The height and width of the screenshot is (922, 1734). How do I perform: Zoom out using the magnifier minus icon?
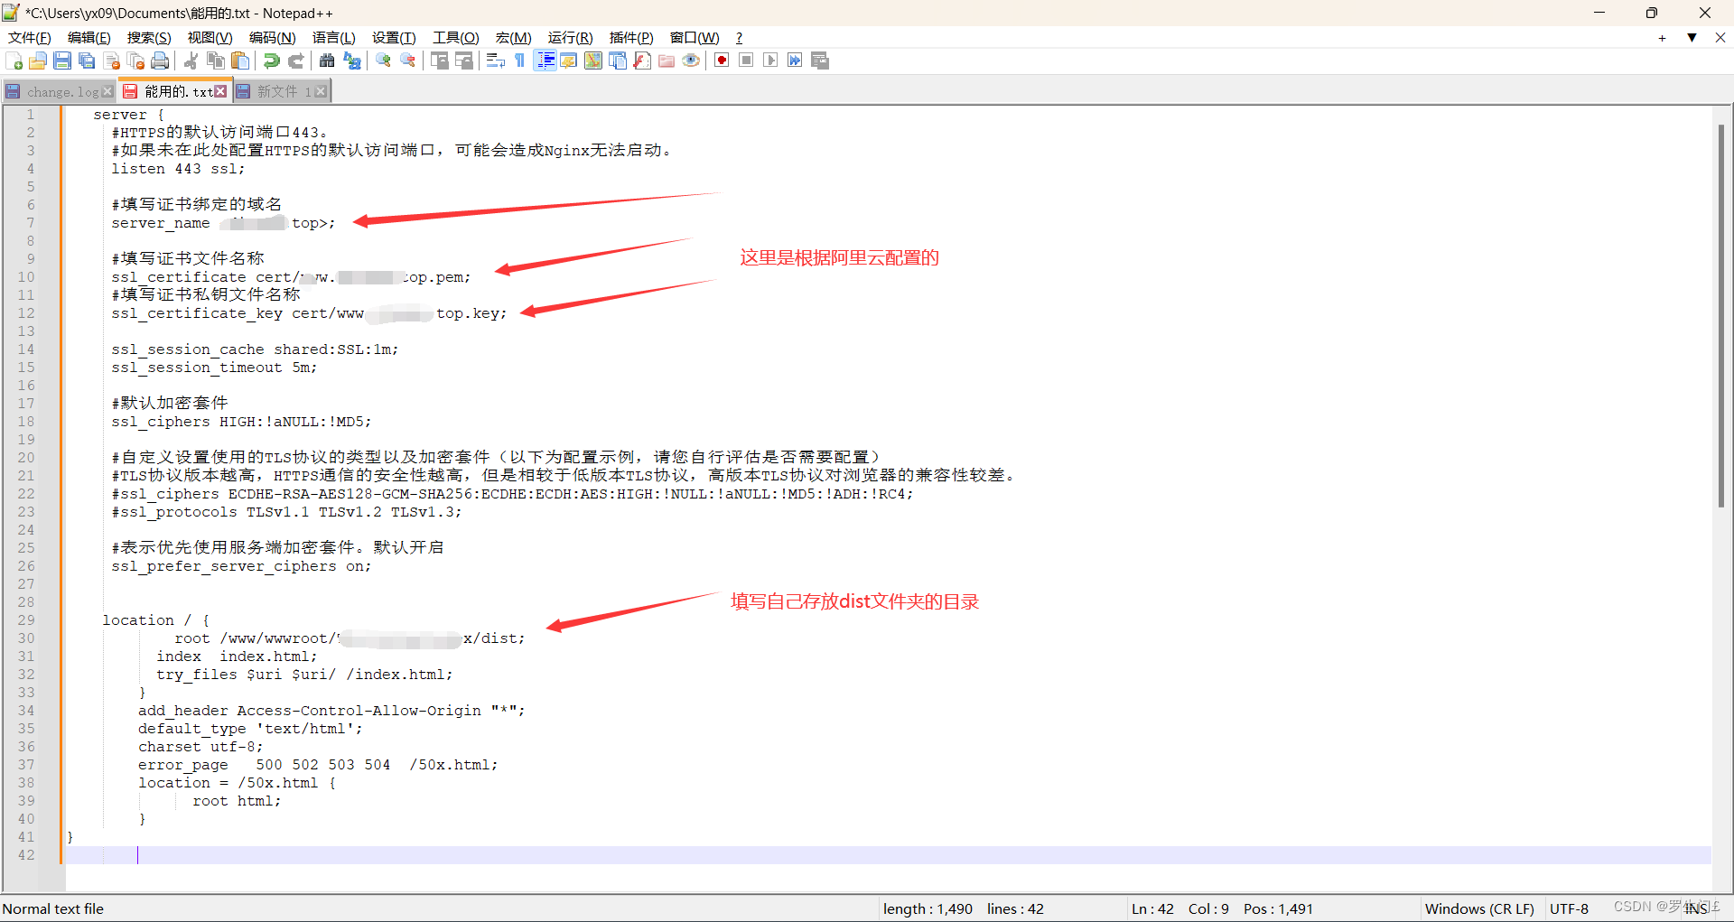(408, 61)
